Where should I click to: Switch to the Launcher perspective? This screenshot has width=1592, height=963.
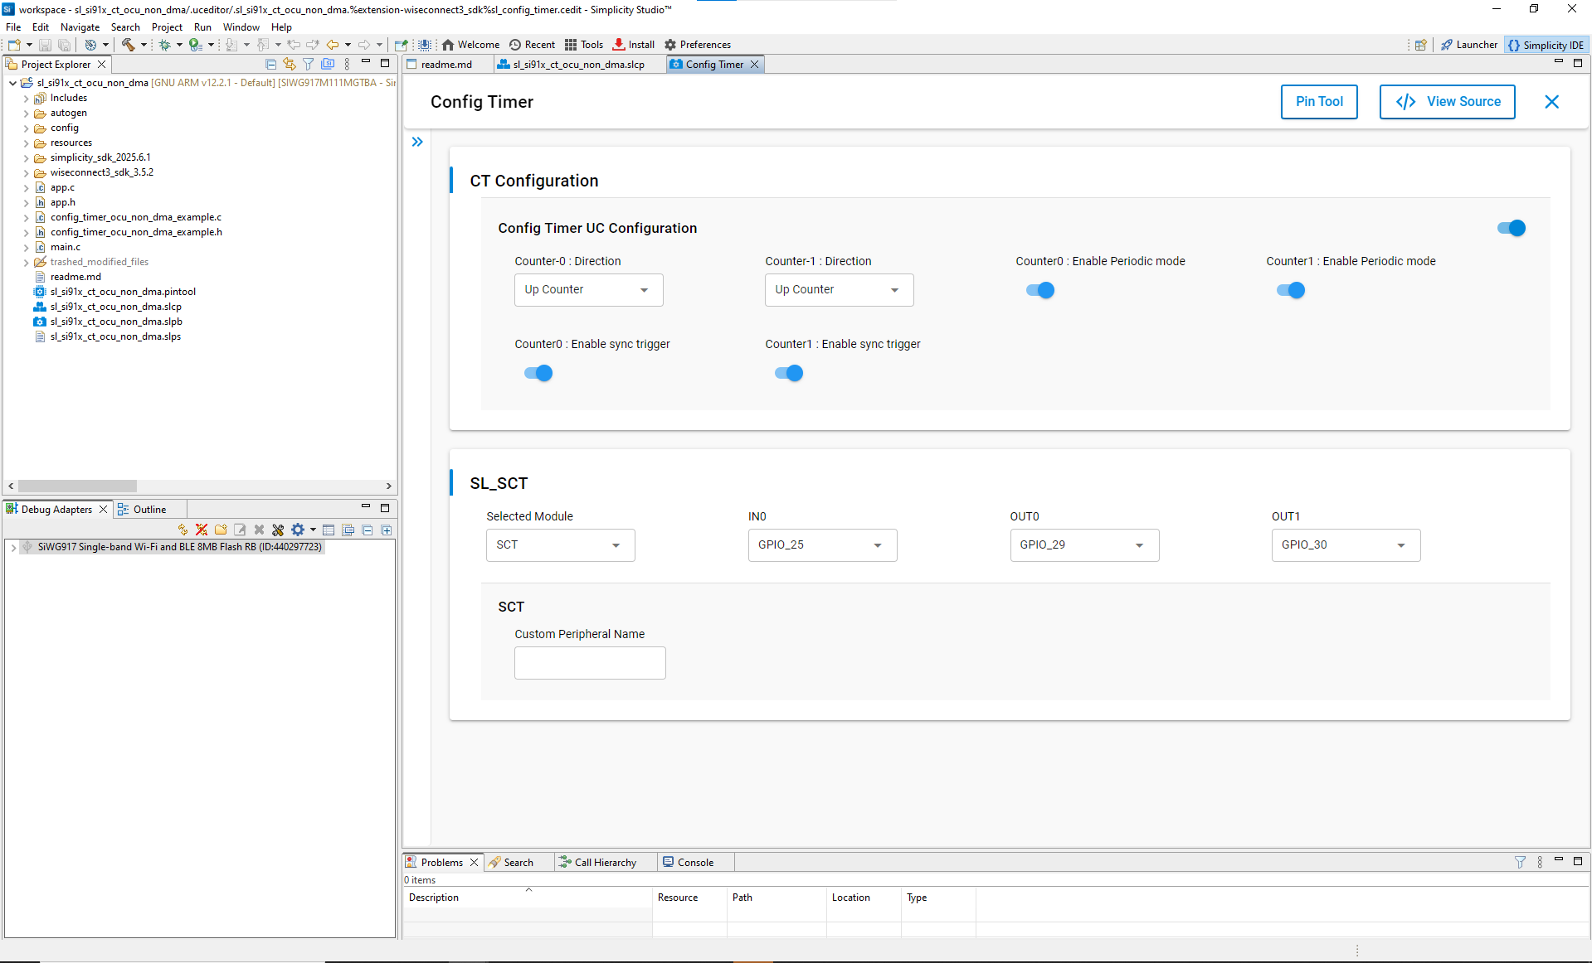point(1468,44)
